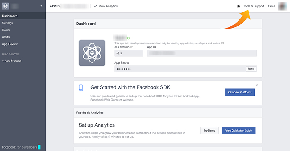
Task: Click the APP ID label in top bar
Action: (x=55, y=6)
